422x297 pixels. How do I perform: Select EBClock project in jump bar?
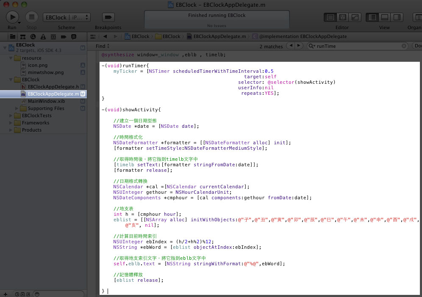(x=137, y=36)
